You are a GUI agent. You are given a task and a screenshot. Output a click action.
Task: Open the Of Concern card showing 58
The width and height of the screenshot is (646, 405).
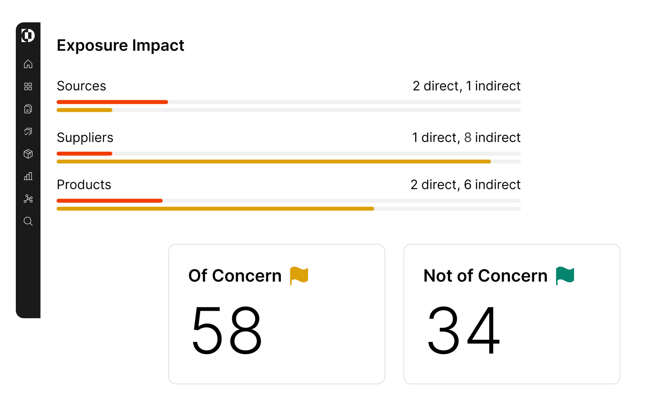coord(276,313)
